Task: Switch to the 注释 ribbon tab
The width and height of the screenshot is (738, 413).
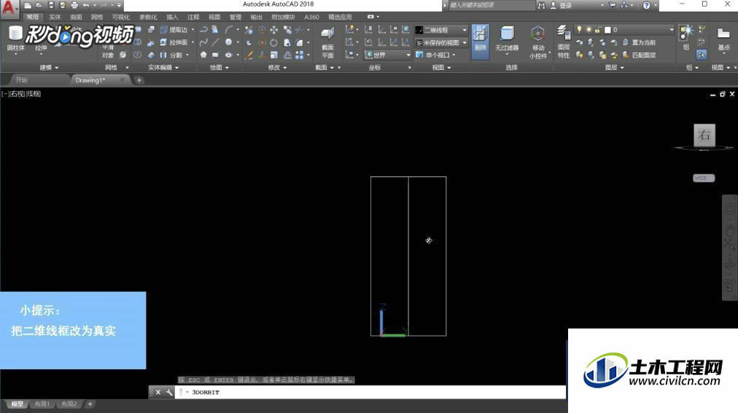Action: coord(193,17)
